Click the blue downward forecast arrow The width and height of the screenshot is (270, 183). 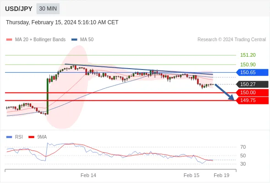[225, 92]
